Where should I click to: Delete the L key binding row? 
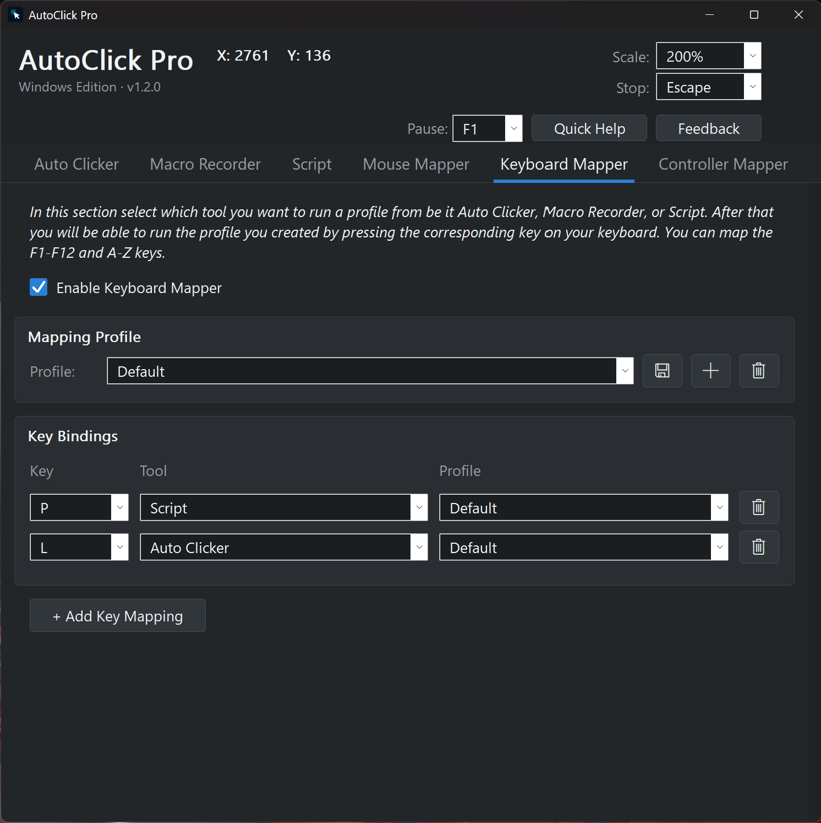point(759,547)
